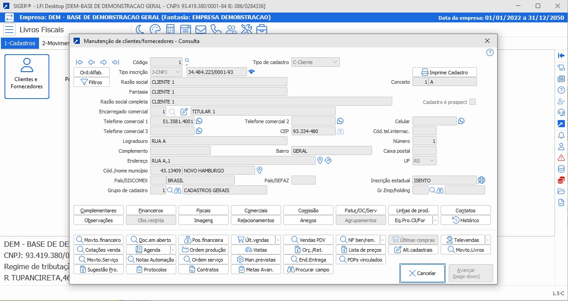Click into the Razão social field
Image resolution: width=568 pixels, height=301 pixels.
218,82
